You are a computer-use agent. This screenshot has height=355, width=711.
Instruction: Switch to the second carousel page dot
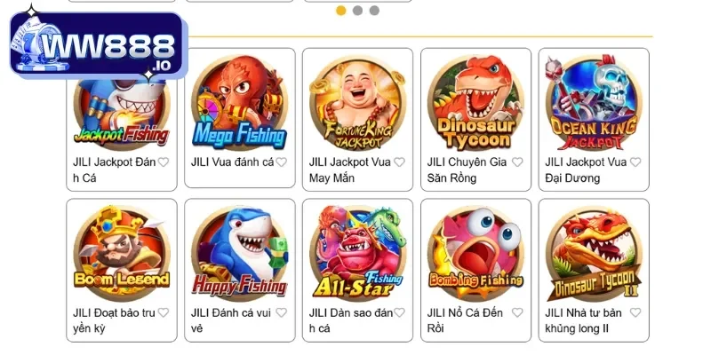[358, 11]
